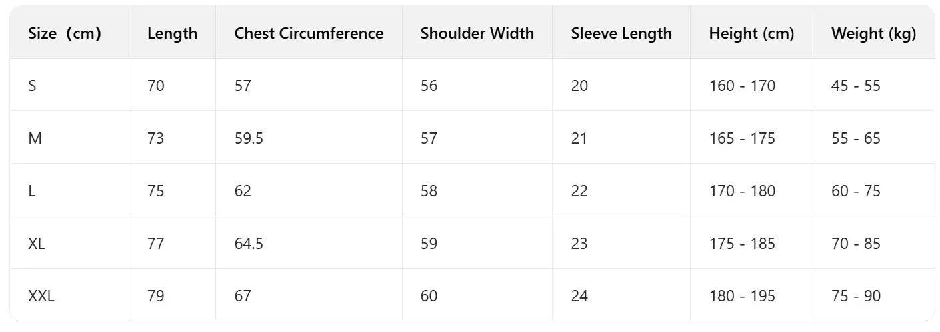Viewport: 940px width, 332px height.
Task: Select the 64.5 chest circumference value
Action: [x=249, y=244]
